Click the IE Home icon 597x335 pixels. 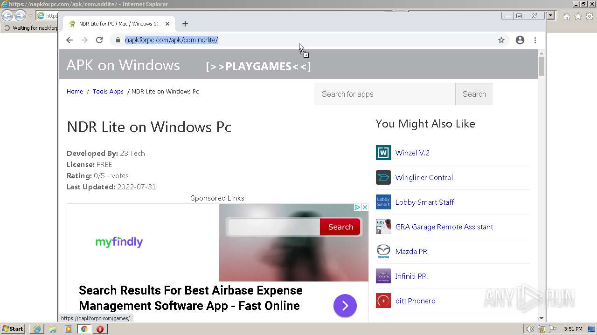(x=566, y=16)
